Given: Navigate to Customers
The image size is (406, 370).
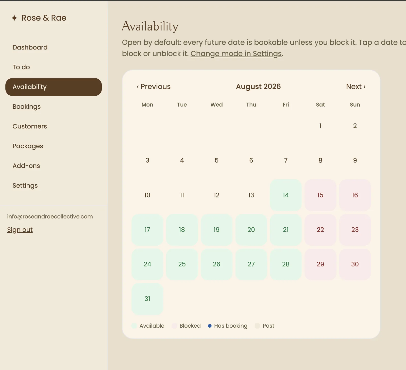Looking at the screenshot, I should (54, 126).
